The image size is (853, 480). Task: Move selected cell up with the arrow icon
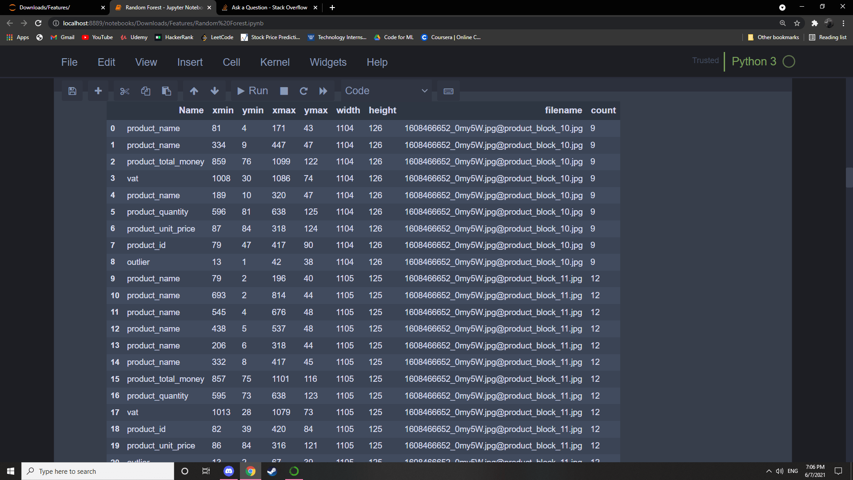194,91
